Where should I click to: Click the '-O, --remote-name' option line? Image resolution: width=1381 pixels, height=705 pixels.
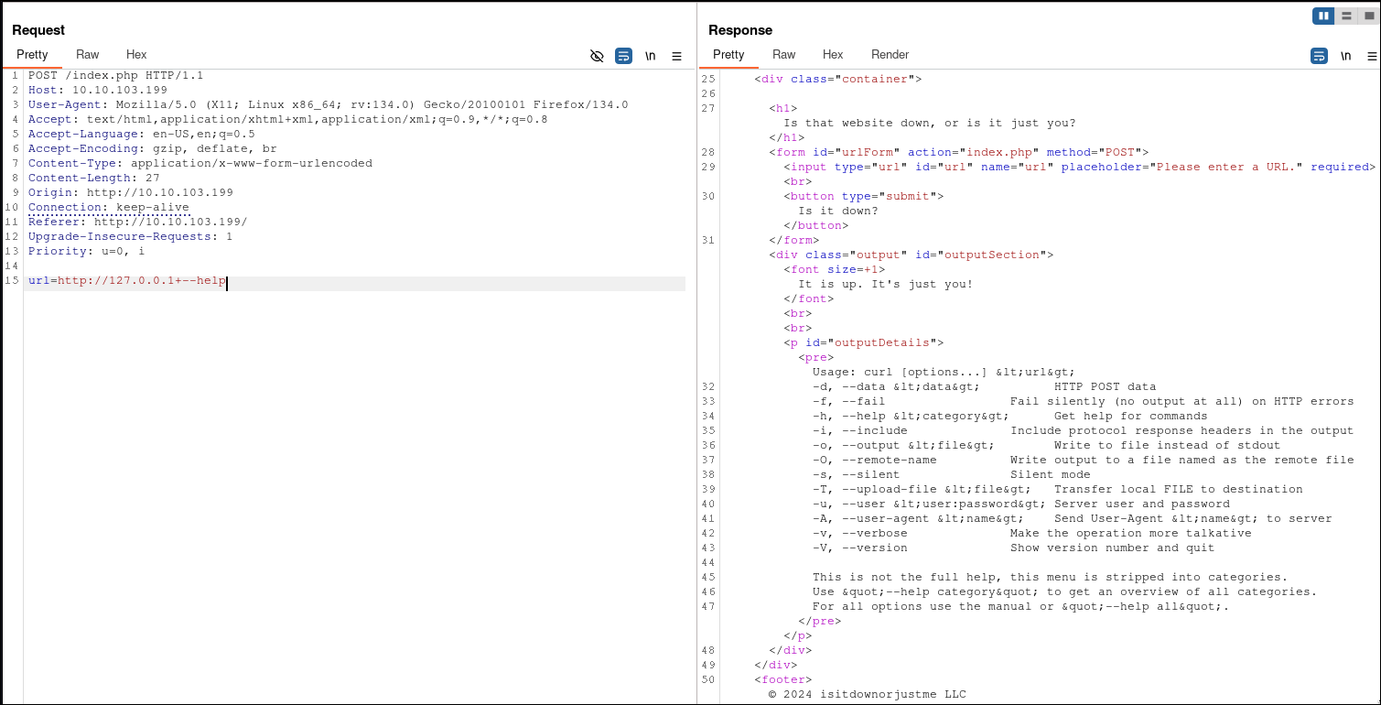click(1084, 460)
